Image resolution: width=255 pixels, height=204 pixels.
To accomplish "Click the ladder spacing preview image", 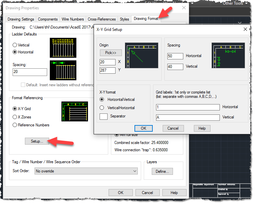I will 63,70.
